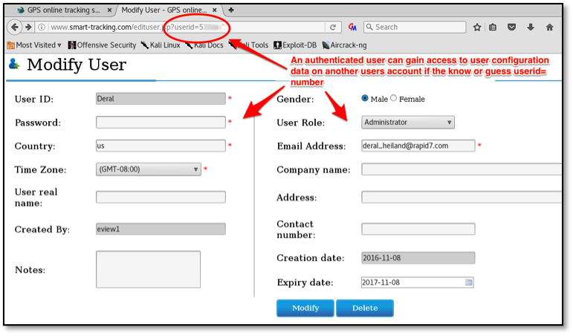Go to the browser home icon
The height and width of the screenshot is (336, 573).
click(549, 27)
